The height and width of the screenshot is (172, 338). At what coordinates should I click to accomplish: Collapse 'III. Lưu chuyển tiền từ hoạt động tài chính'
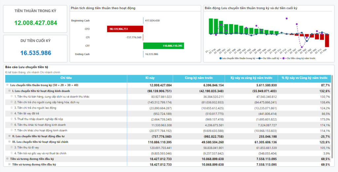9,142
